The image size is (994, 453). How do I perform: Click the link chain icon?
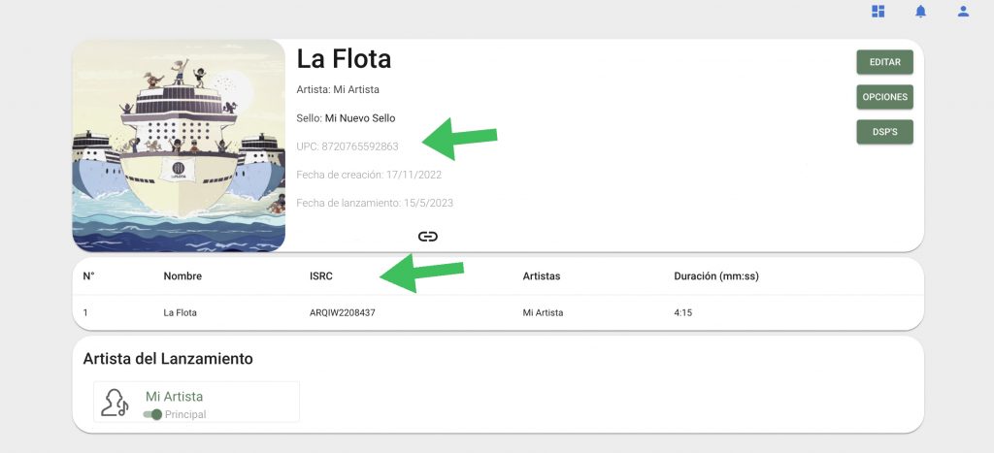428,237
